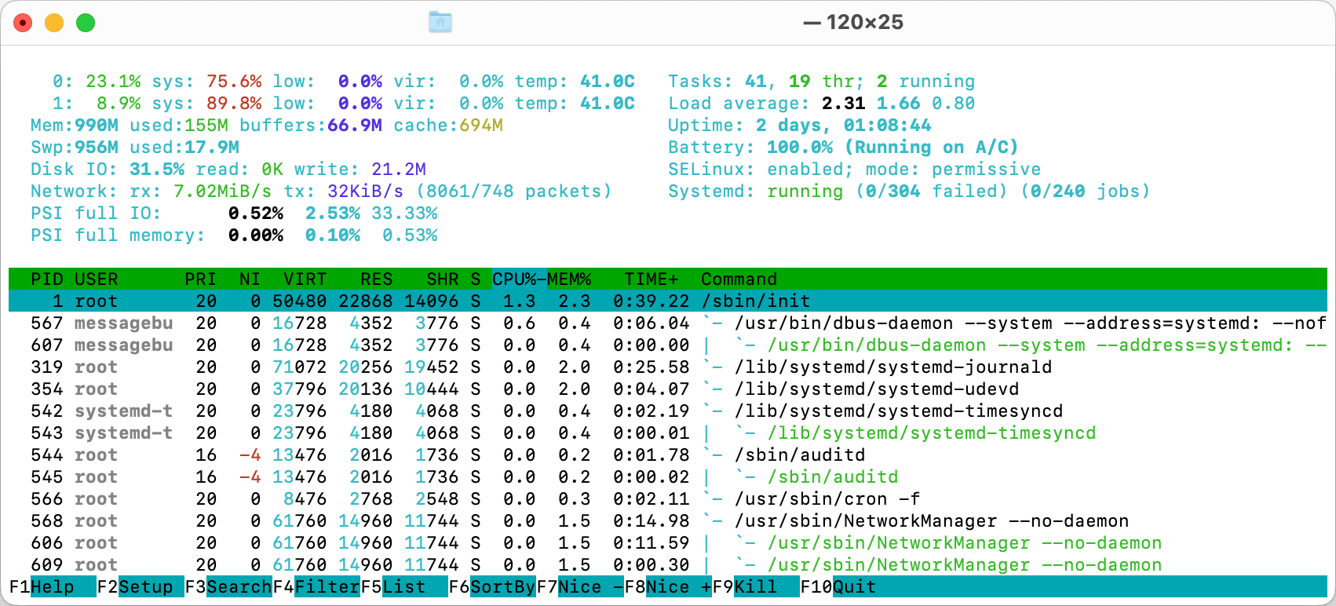
Task: Sort by the CPU% column header
Action: [514, 279]
